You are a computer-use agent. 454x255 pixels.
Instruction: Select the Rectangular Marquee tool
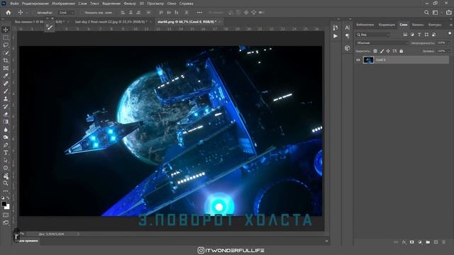(6, 38)
